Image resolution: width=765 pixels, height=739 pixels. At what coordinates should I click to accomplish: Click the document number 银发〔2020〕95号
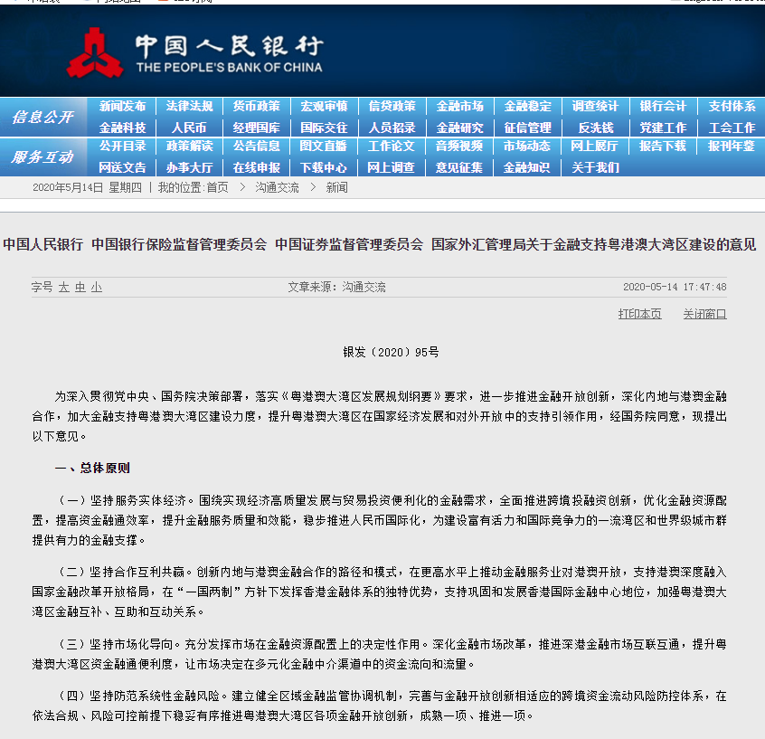[391, 352]
